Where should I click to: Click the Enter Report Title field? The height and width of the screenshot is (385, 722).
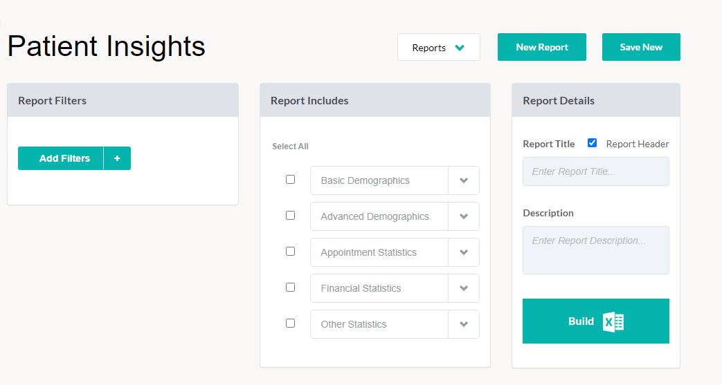(x=596, y=171)
